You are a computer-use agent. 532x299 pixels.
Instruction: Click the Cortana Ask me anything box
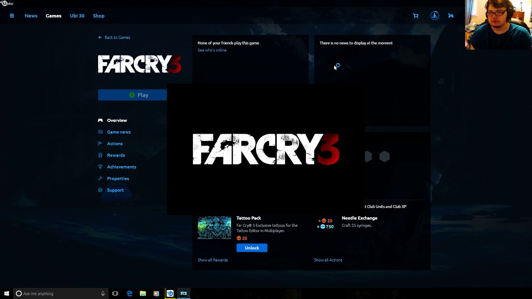click(x=61, y=294)
